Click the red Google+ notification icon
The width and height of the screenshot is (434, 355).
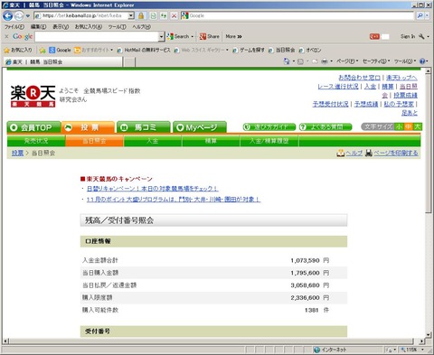pyautogui.click(x=374, y=36)
